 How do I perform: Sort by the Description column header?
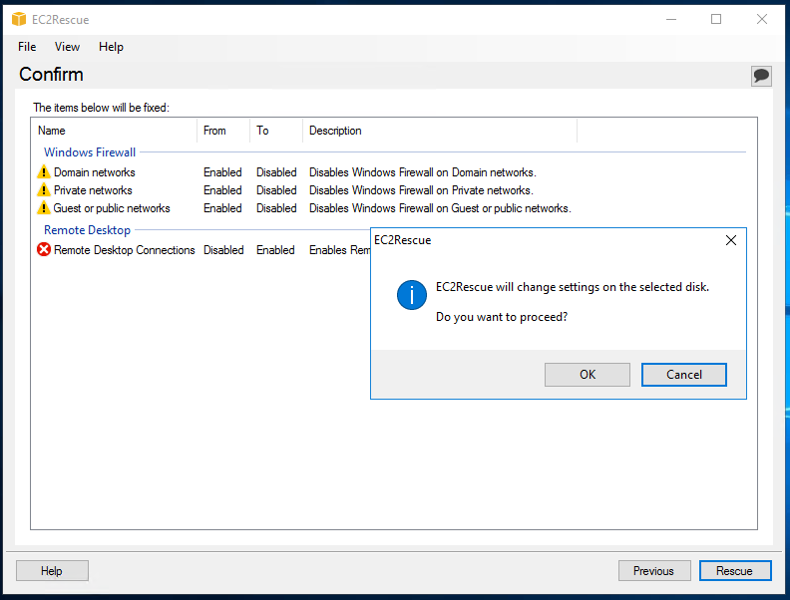click(439, 131)
